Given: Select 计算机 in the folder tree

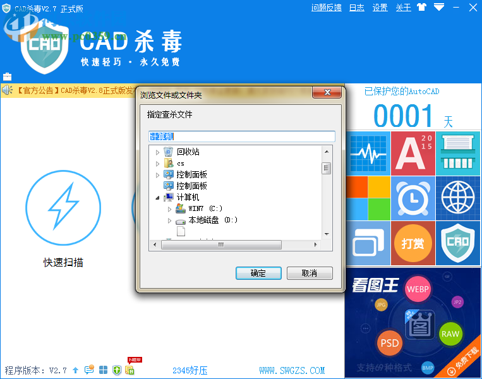Looking at the screenshot, I should 188,197.
